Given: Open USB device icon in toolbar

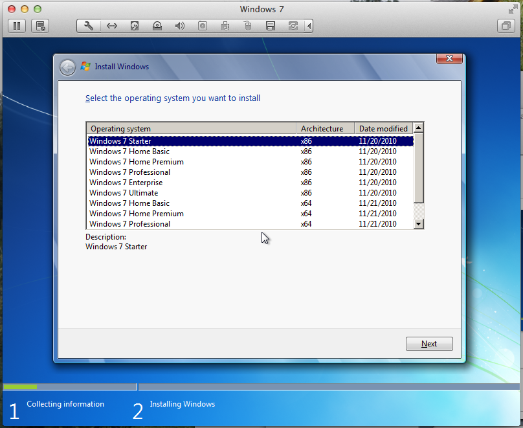Looking at the screenshot, I should pyautogui.click(x=225, y=26).
